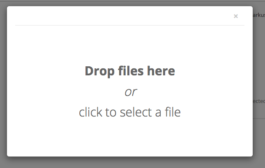Click the horizontal divider line under the dialog header
The width and height of the screenshot is (265, 168).
130,26
